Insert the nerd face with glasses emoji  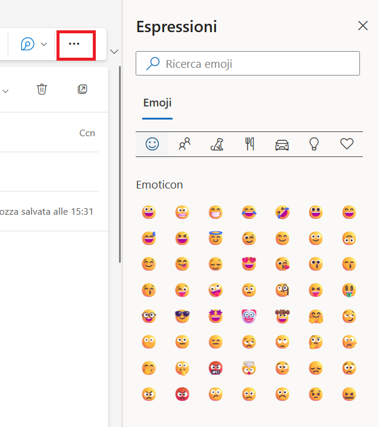[149, 316]
